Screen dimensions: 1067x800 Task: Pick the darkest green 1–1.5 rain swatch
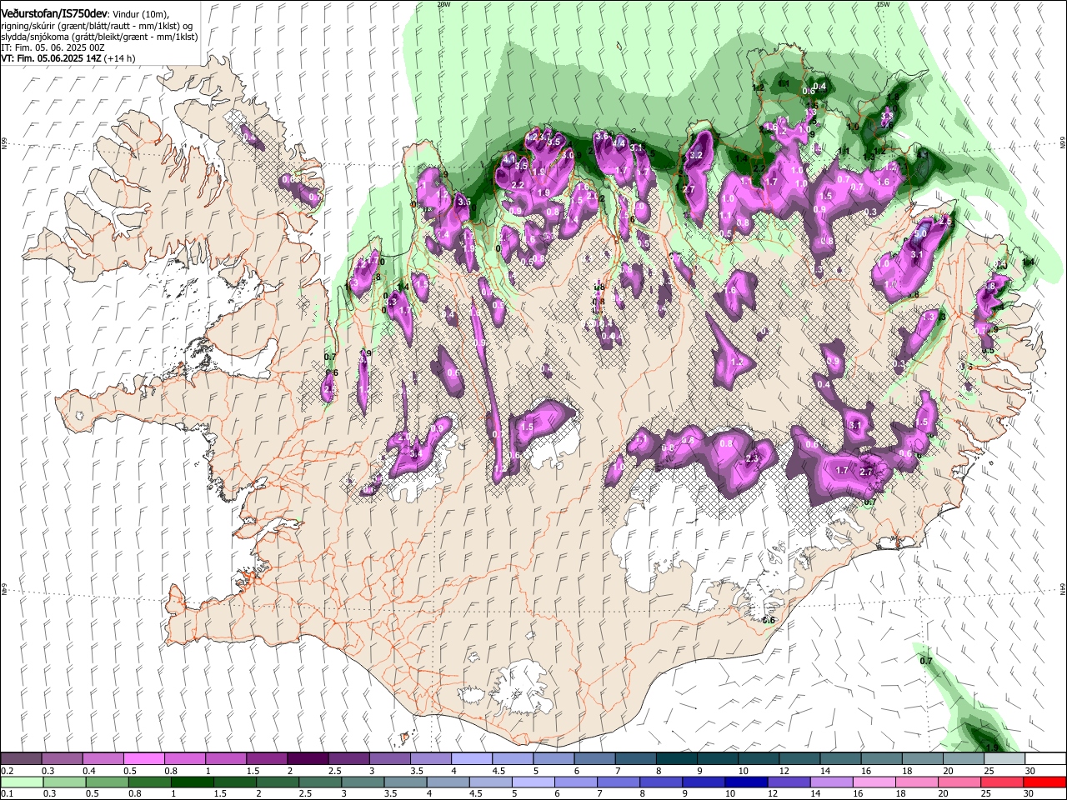coord(192,782)
